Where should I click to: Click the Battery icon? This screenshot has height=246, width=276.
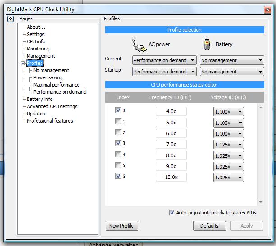click(x=207, y=44)
